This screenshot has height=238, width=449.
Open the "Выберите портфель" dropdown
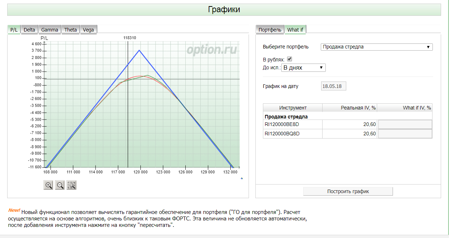(376, 47)
